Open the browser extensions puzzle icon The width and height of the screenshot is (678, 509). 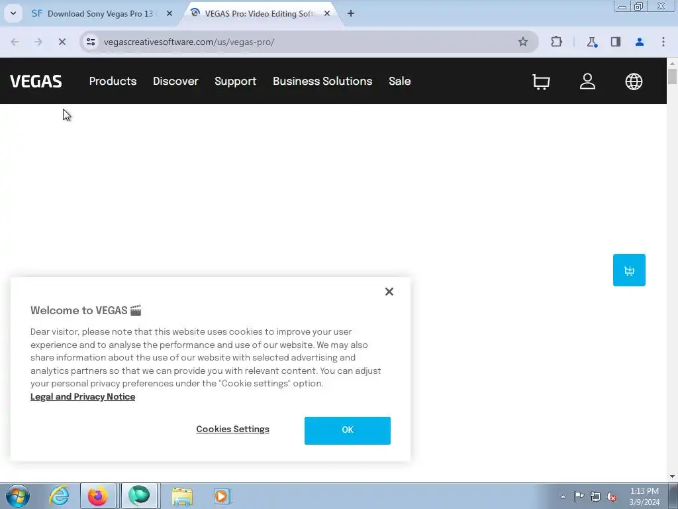pyautogui.click(x=556, y=42)
